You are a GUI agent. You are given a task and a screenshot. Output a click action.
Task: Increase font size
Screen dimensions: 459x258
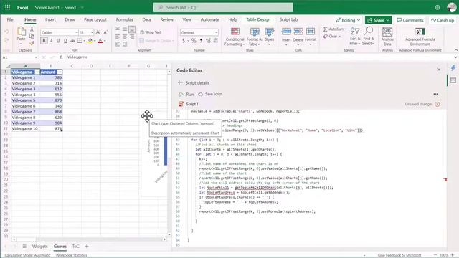[x=98, y=32]
